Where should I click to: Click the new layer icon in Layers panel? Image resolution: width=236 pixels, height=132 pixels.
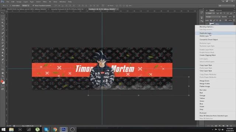pos(227,126)
